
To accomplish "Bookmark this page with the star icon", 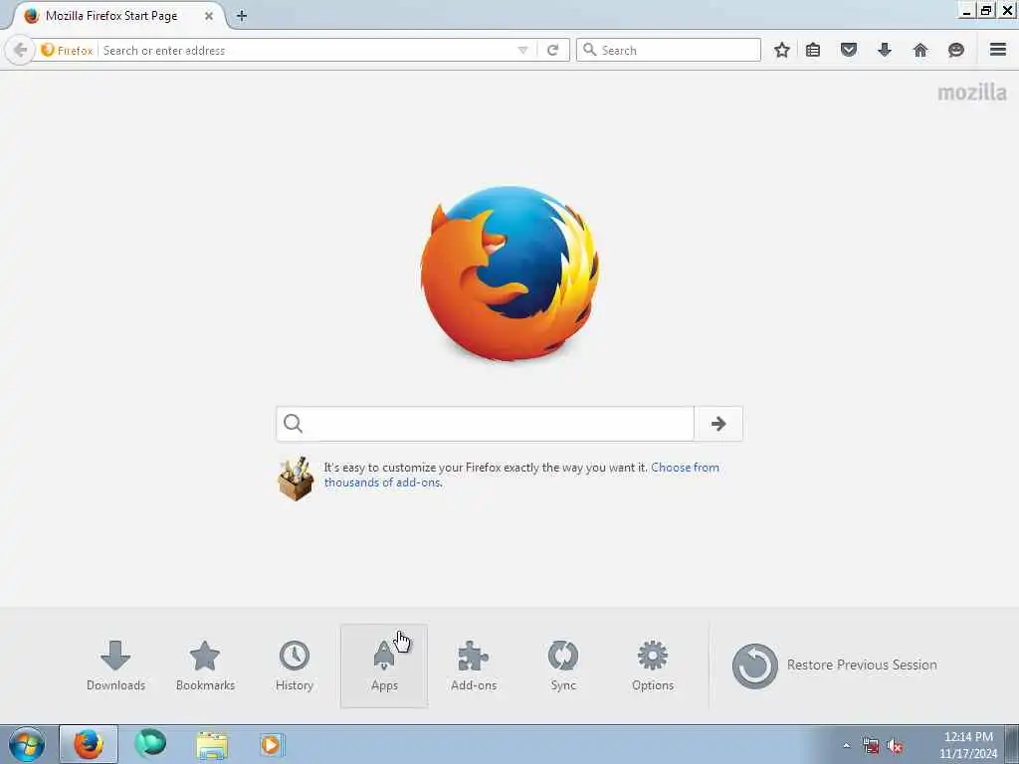I will tap(782, 50).
